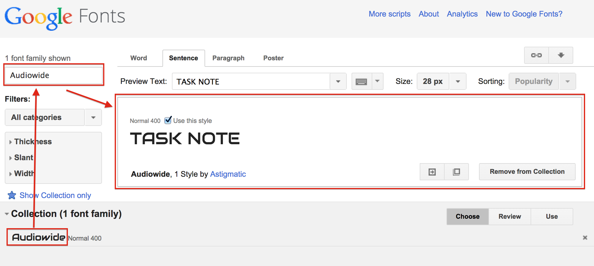Viewport: 594px width, 266px height.
Task: Open the About link
Action: (x=429, y=14)
